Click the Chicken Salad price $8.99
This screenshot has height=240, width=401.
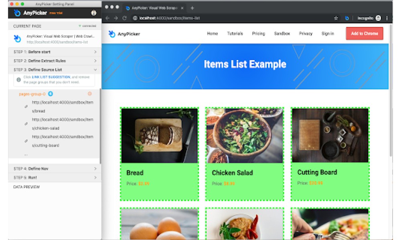229,184
